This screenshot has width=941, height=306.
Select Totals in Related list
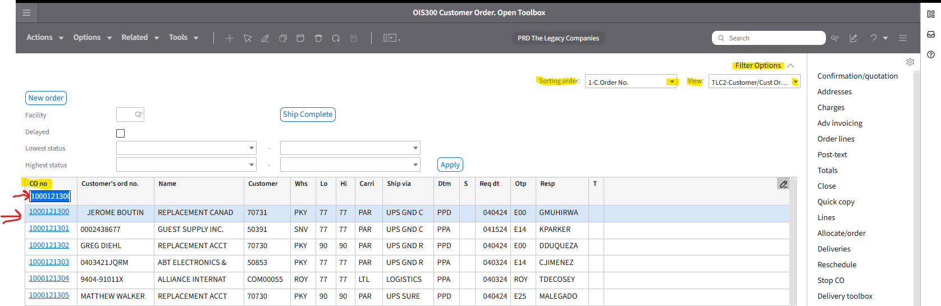pyautogui.click(x=827, y=170)
